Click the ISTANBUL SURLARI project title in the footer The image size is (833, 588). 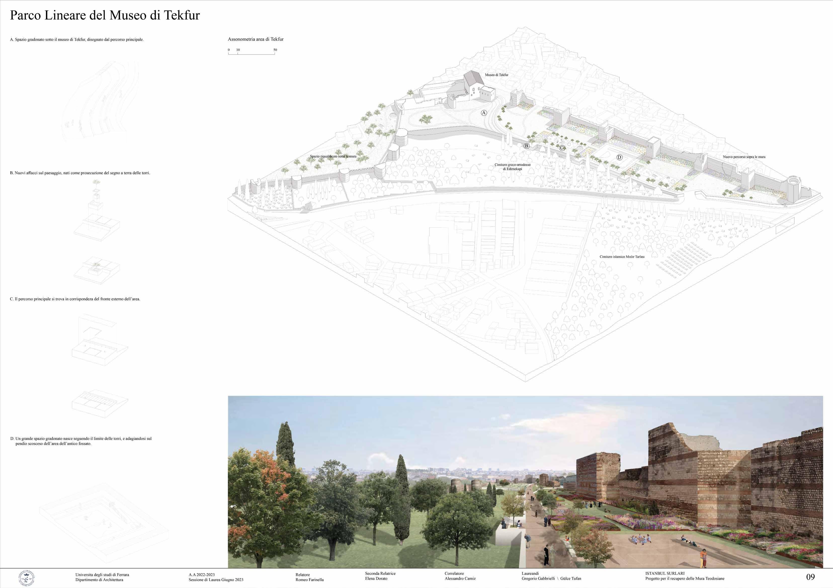(665, 573)
